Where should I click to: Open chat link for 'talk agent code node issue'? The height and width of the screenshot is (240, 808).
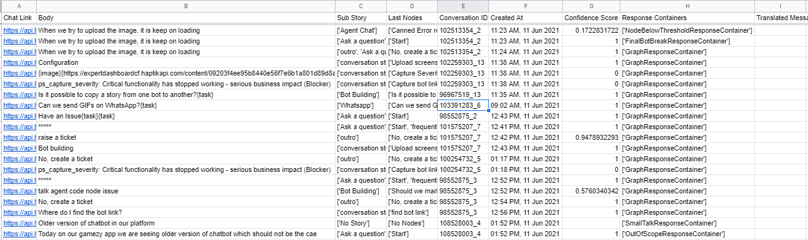19,191
